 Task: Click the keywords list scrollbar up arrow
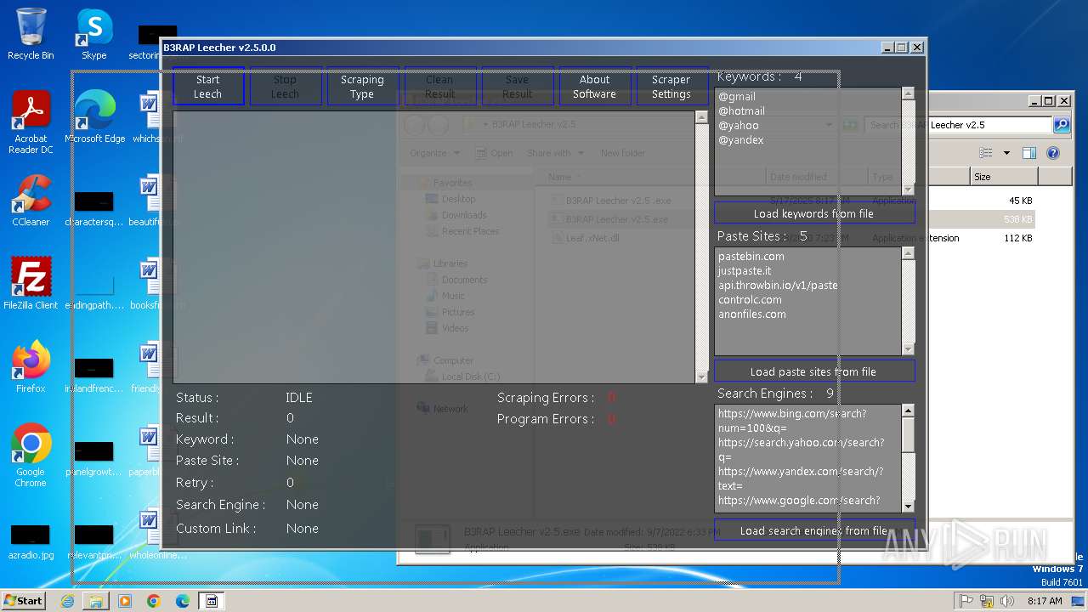pos(908,93)
